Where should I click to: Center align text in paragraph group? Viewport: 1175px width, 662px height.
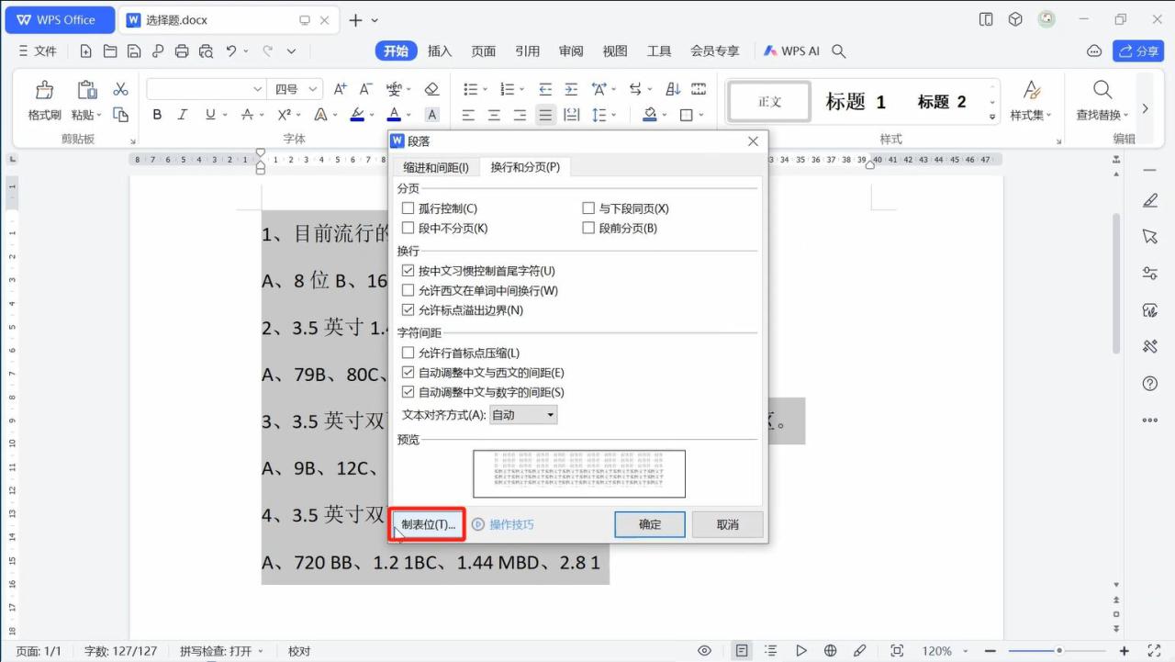point(494,115)
